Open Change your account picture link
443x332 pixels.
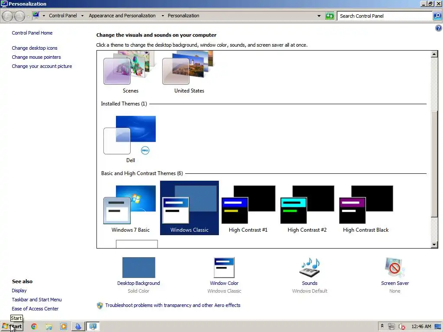pyautogui.click(x=42, y=66)
